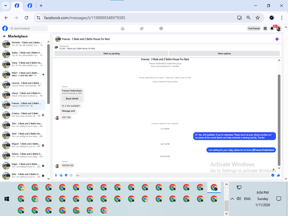Open the Michelle conversation

(23, 44)
